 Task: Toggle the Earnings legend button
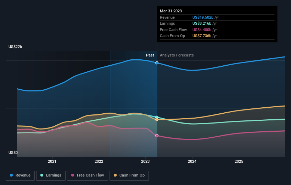51,175
